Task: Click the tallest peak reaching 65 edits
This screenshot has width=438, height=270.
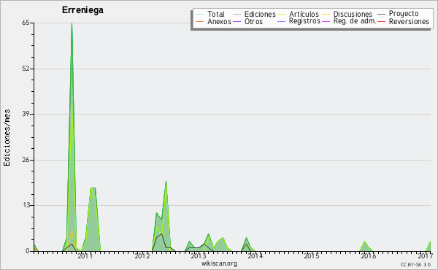Action: tap(72, 23)
